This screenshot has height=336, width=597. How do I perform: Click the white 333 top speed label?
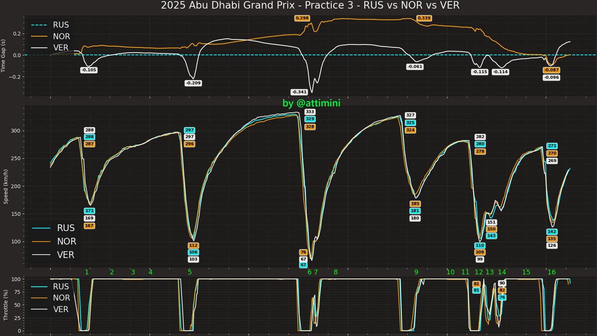pyautogui.click(x=310, y=112)
